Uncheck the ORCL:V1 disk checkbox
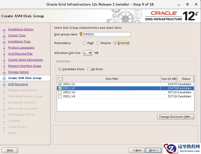This screenshot has width=201, height=154. pyautogui.click(x=60, y=84)
